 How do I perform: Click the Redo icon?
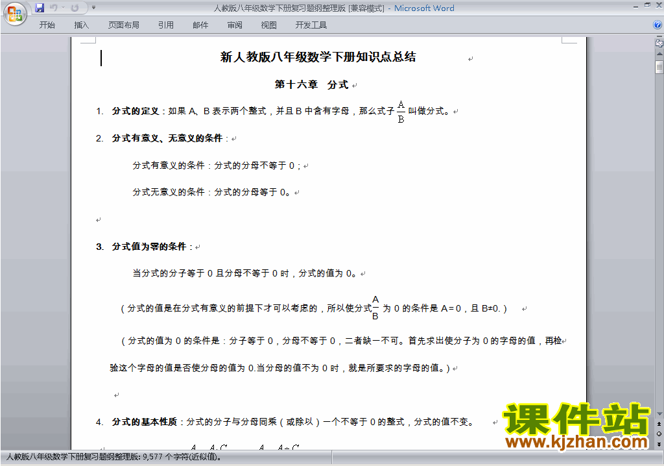(x=75, y=8)
